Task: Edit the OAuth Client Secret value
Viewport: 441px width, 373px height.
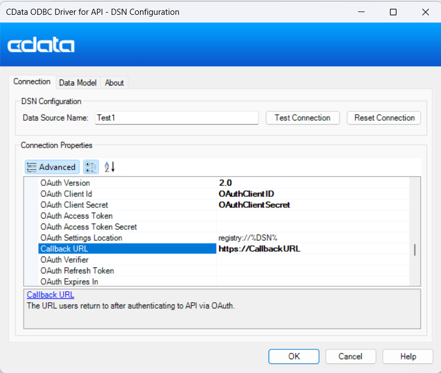Action: (313, 205)
